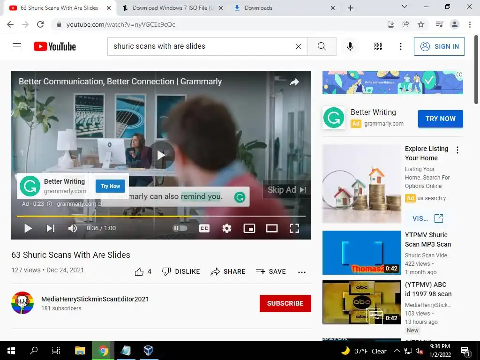The height and width of the screenshot is (360, 480).
Task: Open YouTube settings three-dot menu
Action: pyautogui.click(x=400, y=46)
